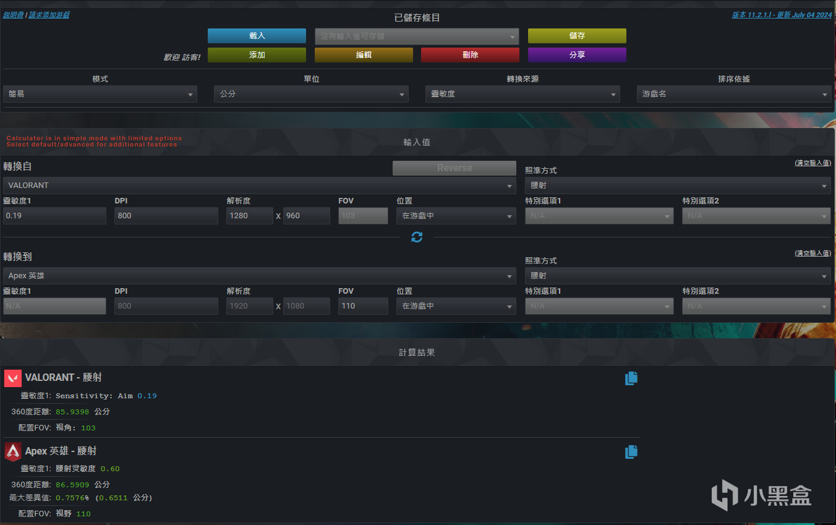Click the blue 載入 button
836x525 pixels.
pyautogui.click(x=257, y=36)
